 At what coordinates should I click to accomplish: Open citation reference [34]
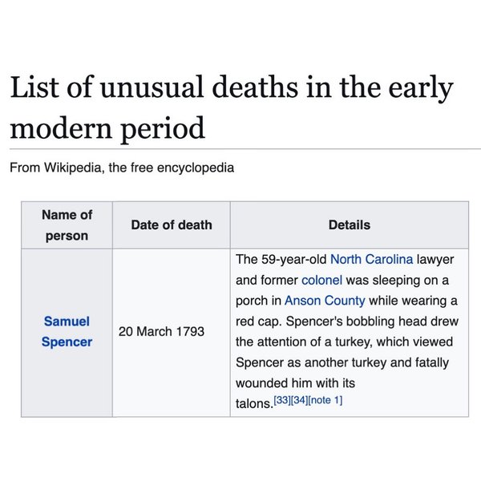click(299, 400)
